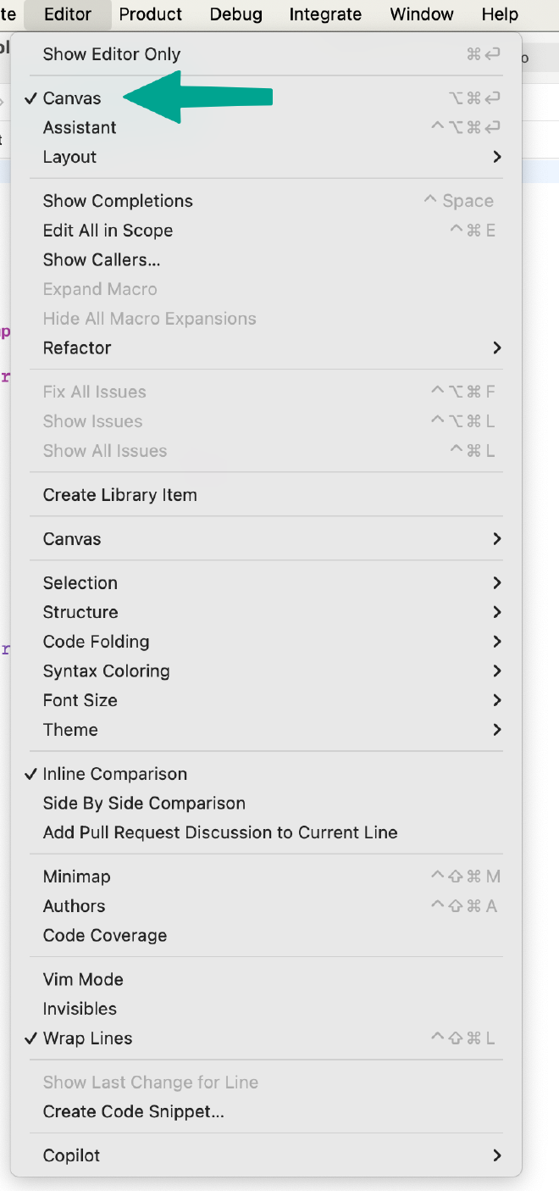Expand the Font Size submenu
This screenshot has height=1191, width=559.
[80, 700]
